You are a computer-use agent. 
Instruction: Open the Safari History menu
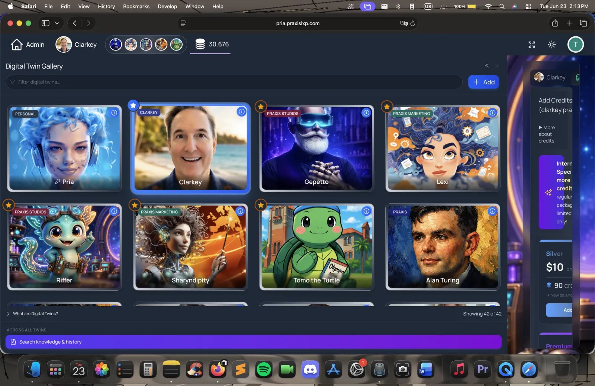click(106, 6)
